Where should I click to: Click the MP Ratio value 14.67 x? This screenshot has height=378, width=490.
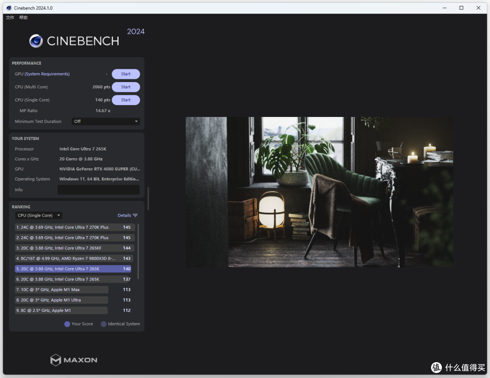point(103,111)
